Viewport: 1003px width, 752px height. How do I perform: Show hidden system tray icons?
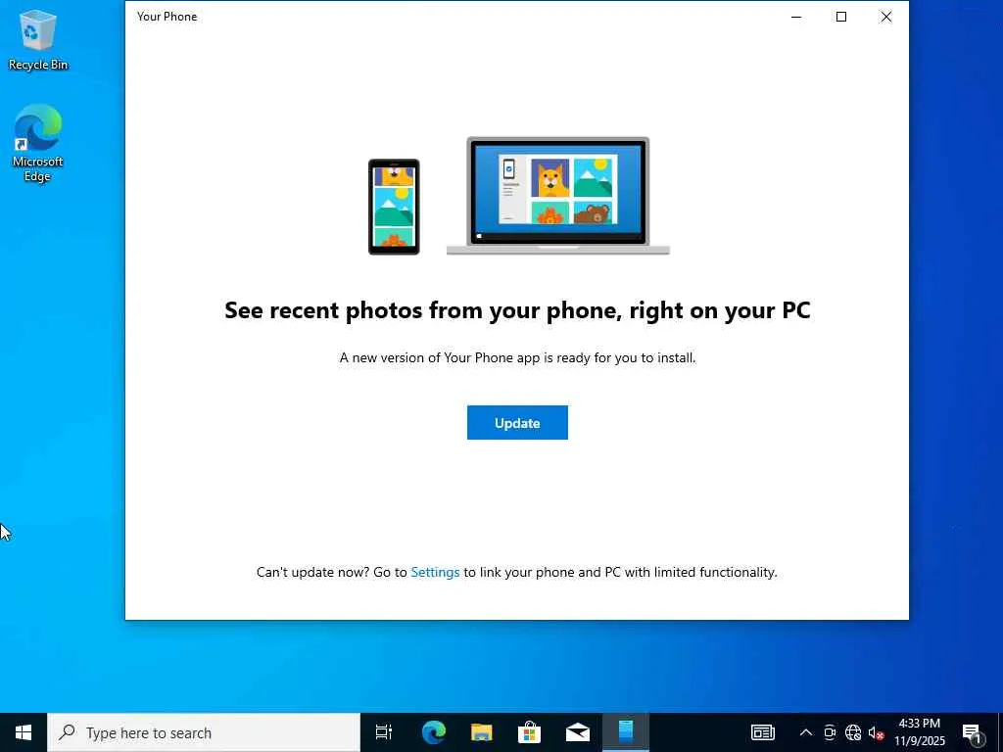(806, 732)
